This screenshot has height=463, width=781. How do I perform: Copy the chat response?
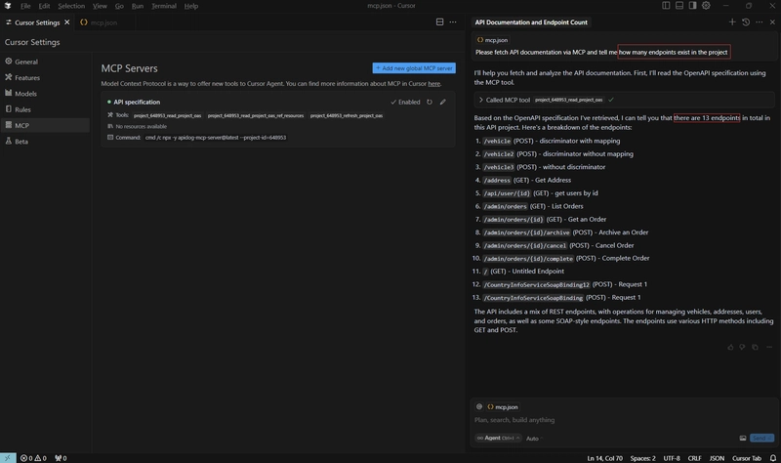point(755,347)
